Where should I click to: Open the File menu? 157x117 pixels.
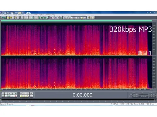(2, 15)
